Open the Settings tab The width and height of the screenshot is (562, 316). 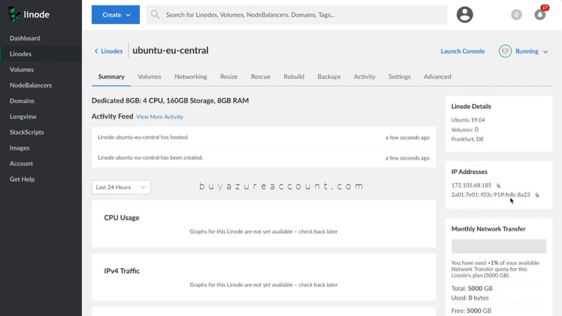click(399, 76)
